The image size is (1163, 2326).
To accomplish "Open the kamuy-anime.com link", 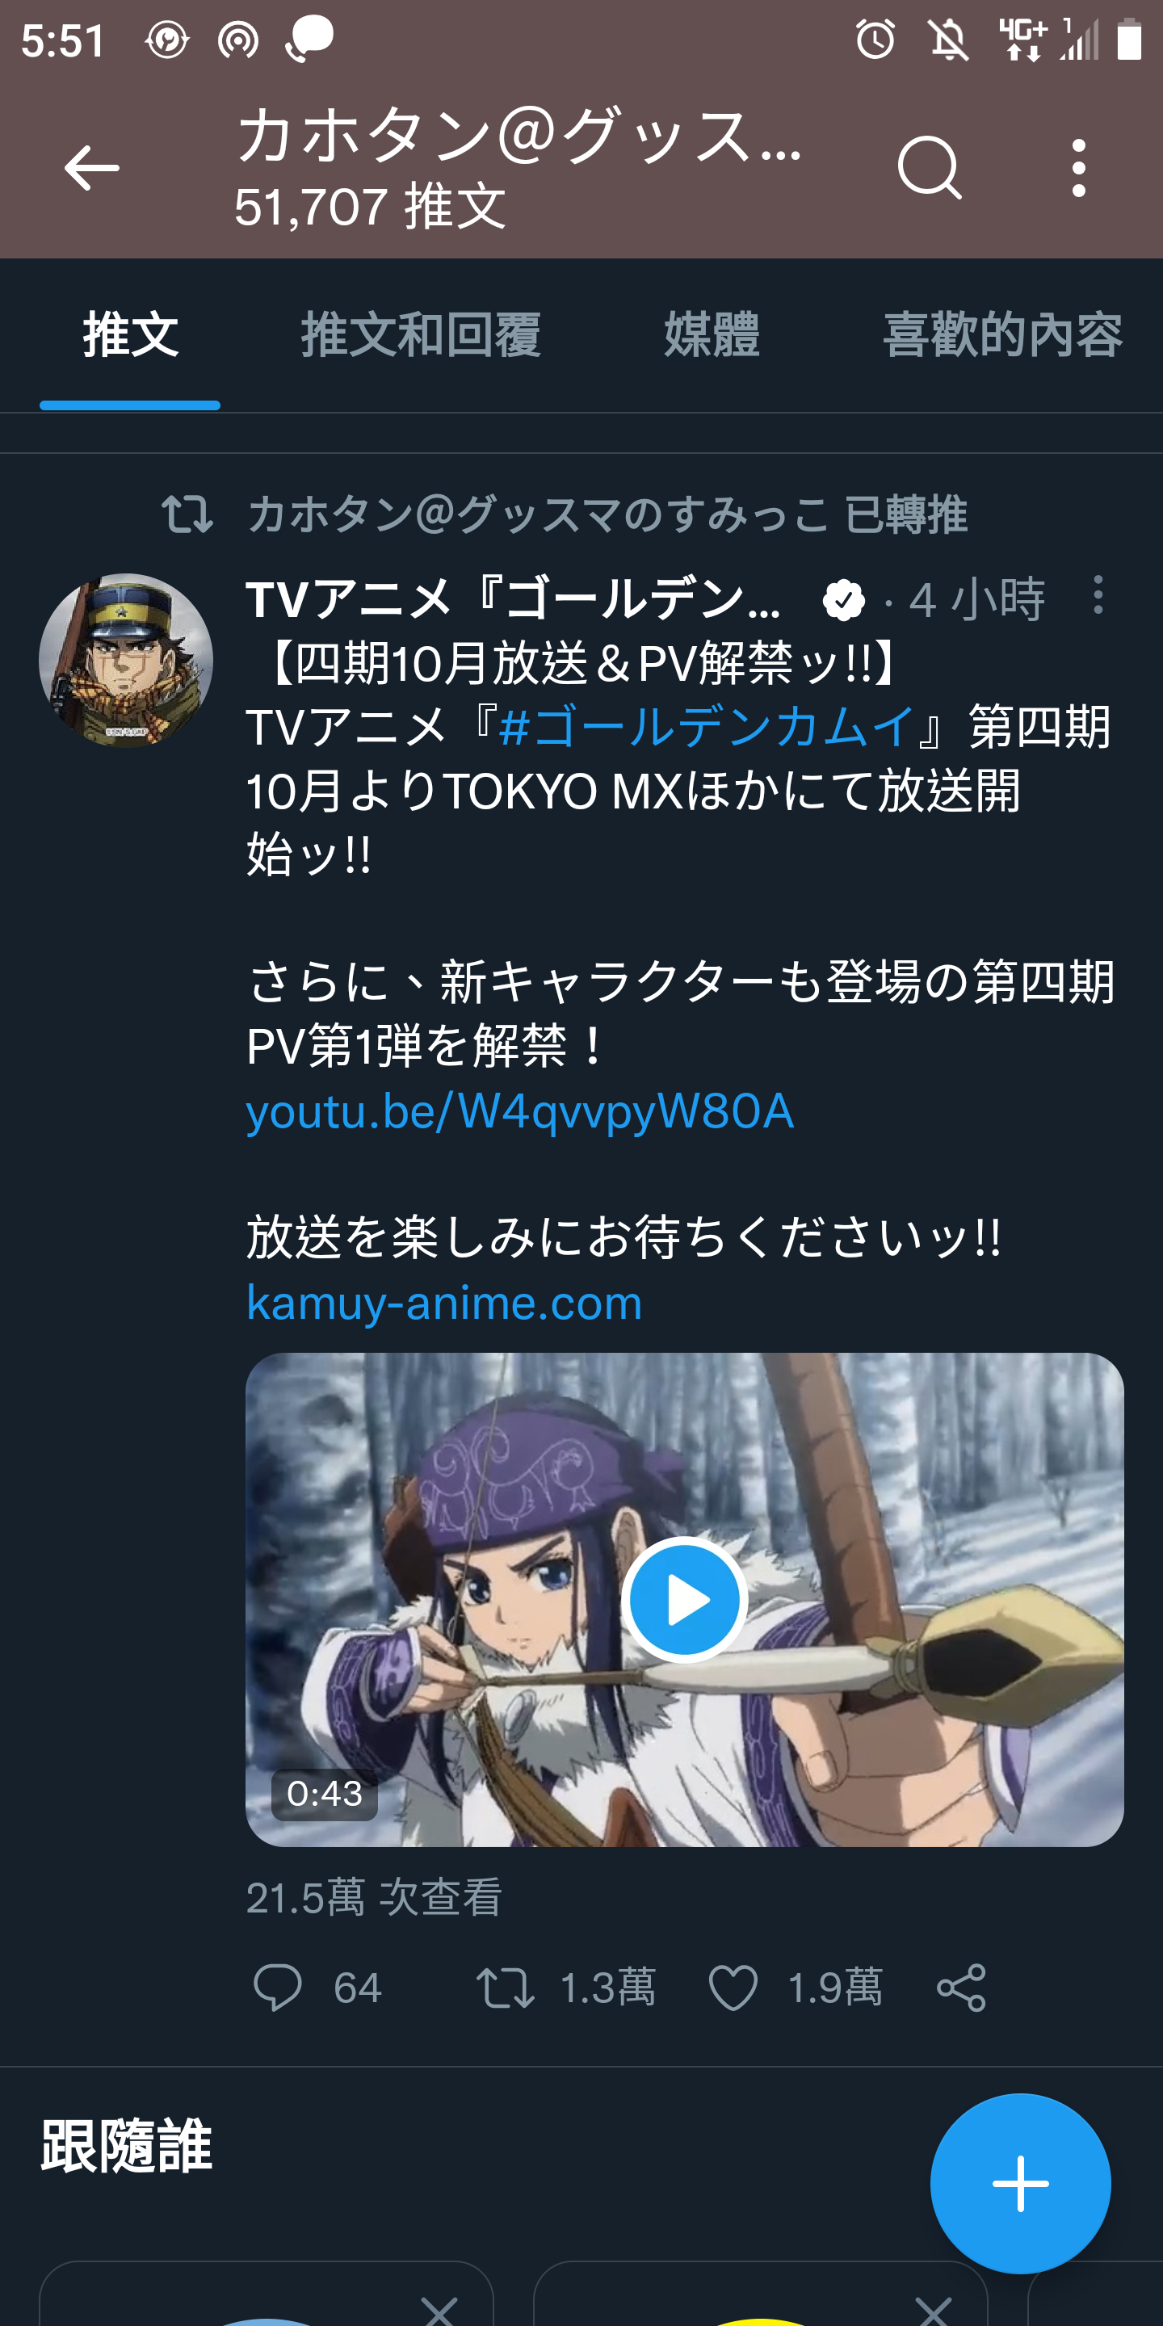I will tap(444, 1303).
